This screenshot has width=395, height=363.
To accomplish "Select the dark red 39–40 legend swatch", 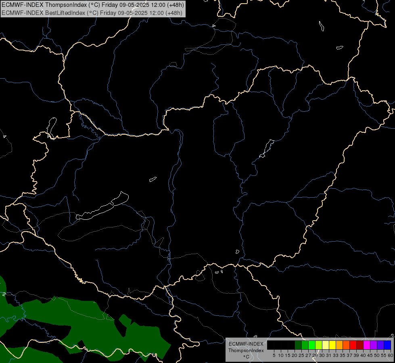I will (360, 345).
